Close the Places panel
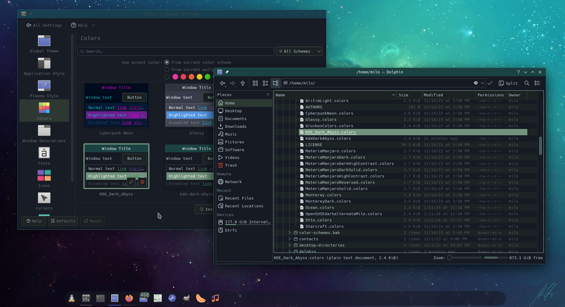The width and height of the screenshot is (565, 307). point(268,94)
